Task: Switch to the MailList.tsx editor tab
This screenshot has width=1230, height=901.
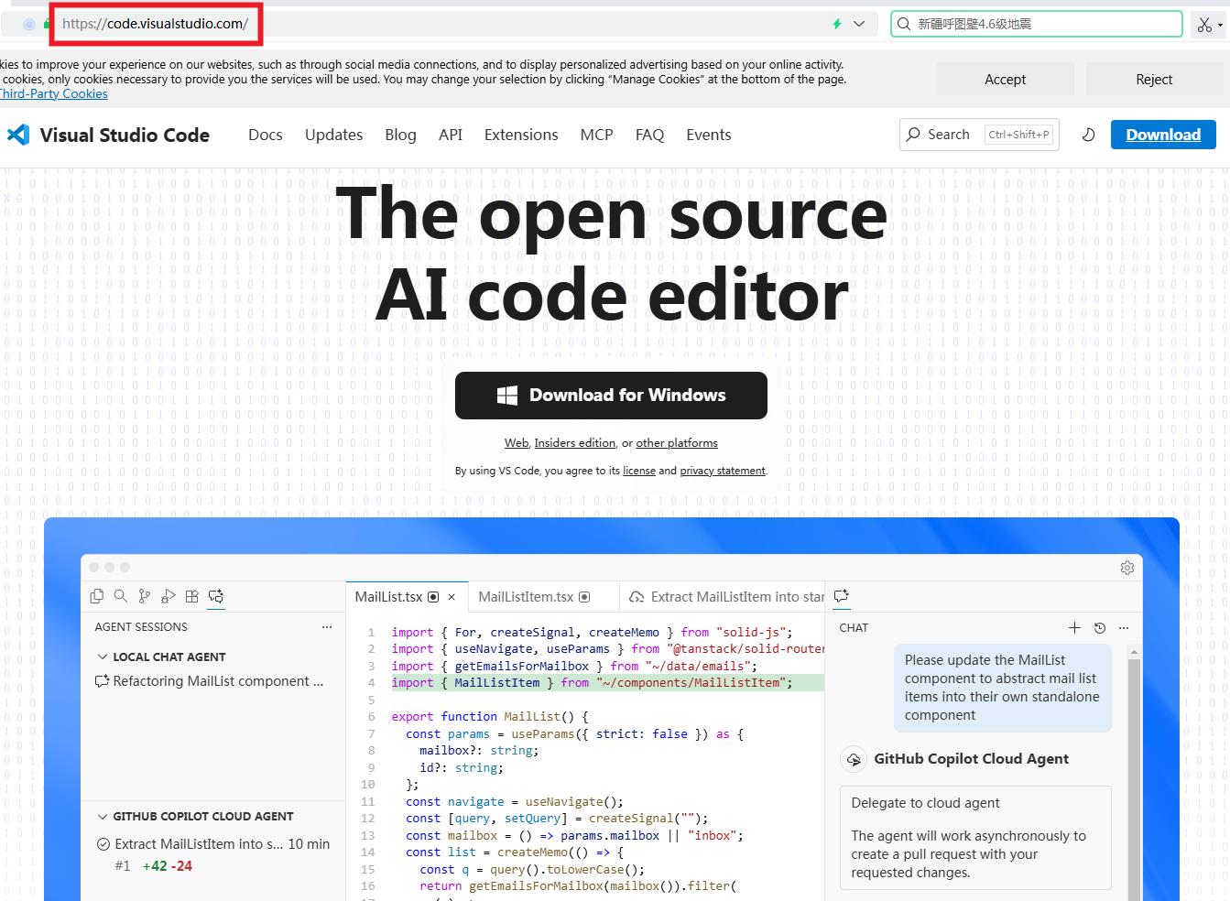Action: pos(408,597)
